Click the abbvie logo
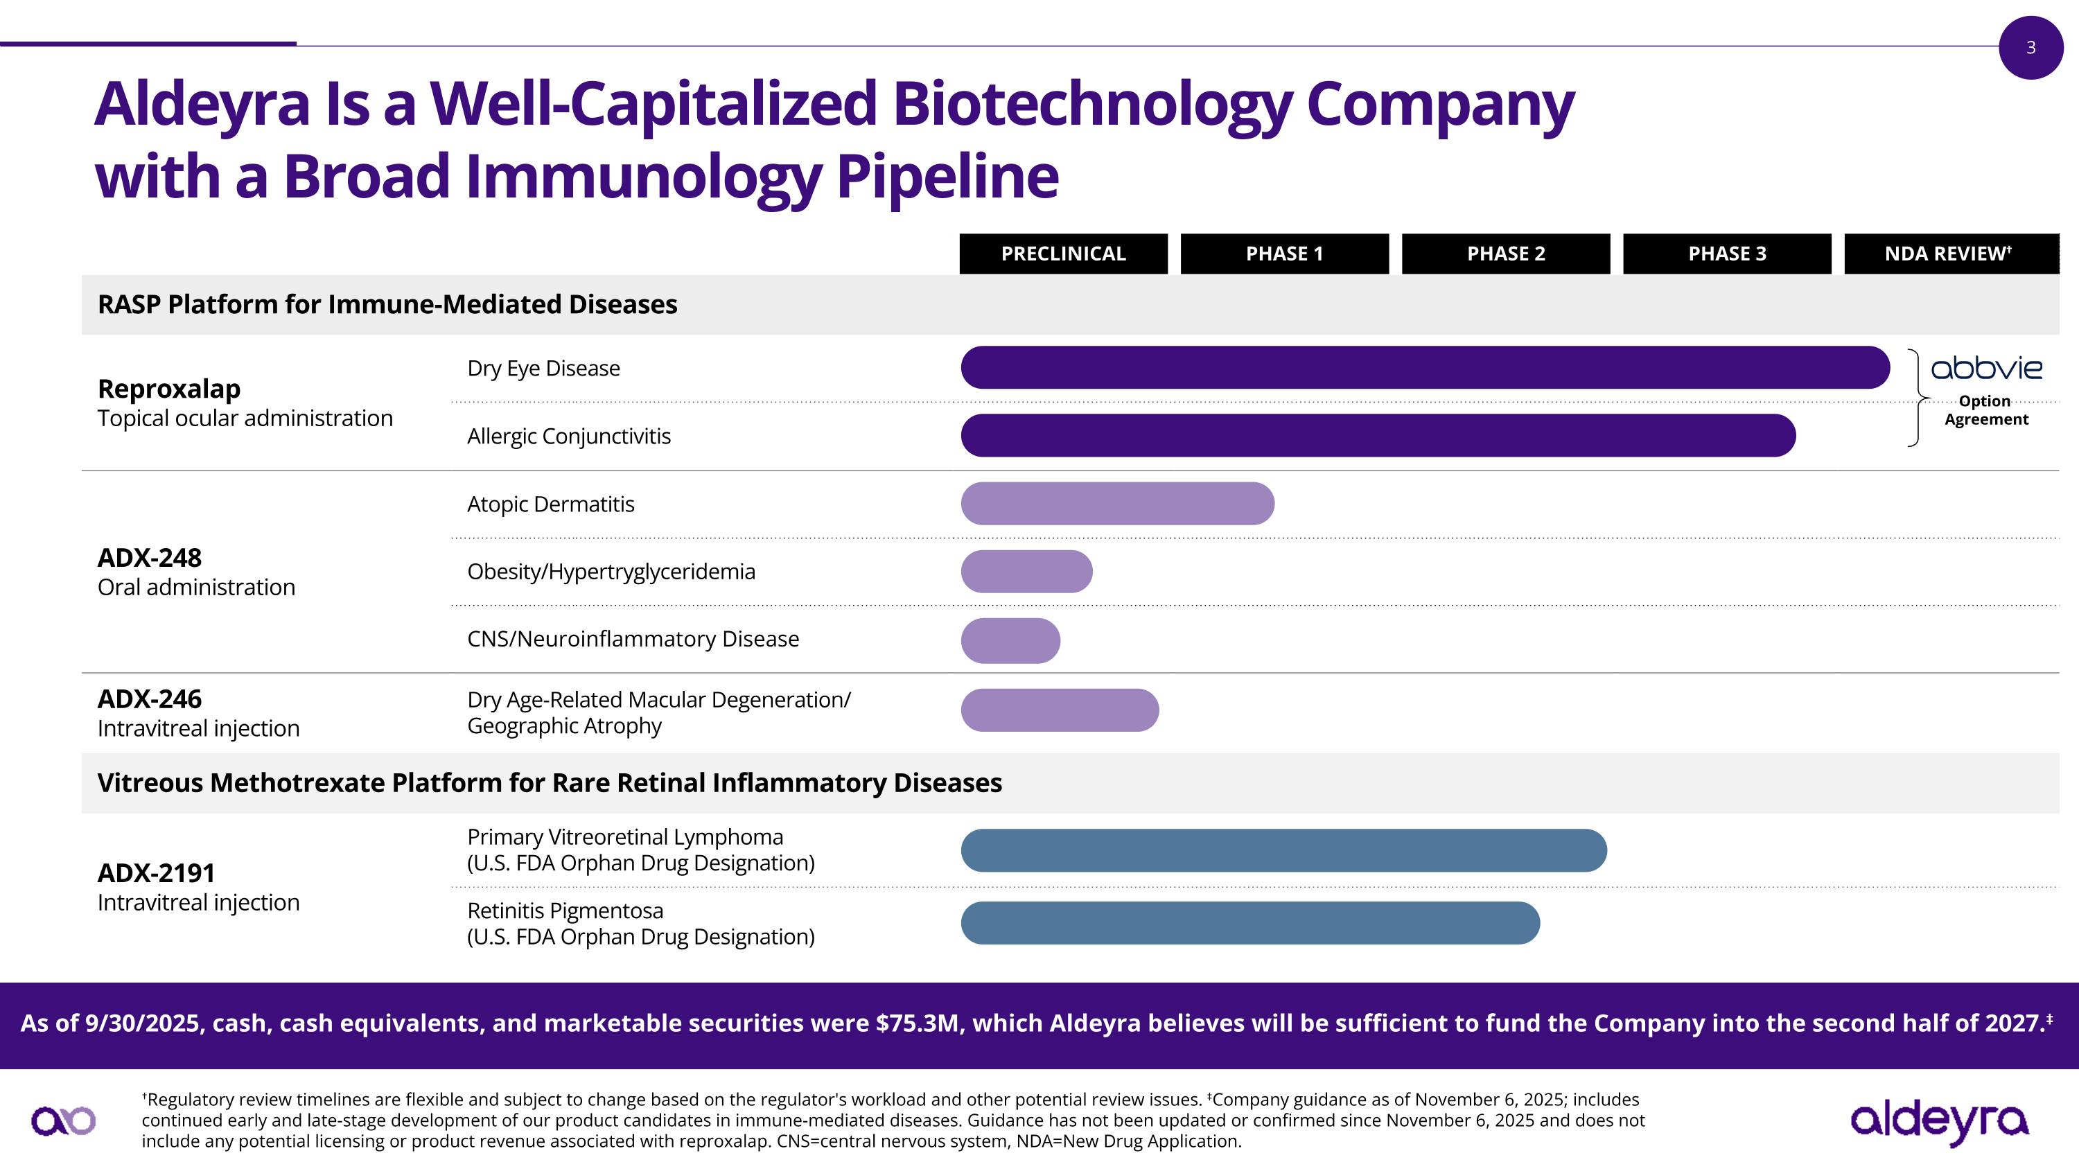This screenshot has height=1169, width=2079. 1986,369
